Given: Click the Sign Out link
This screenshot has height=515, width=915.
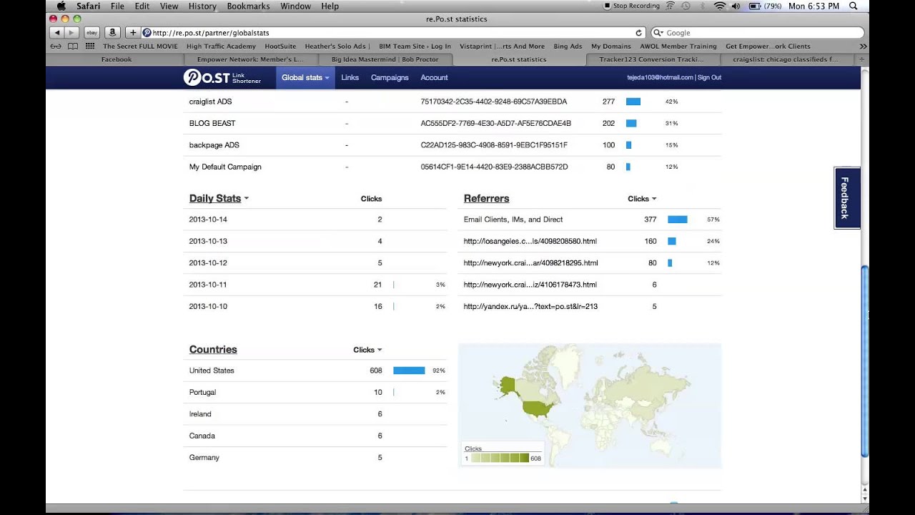Looking at the screenshot, I should (709, 77).
